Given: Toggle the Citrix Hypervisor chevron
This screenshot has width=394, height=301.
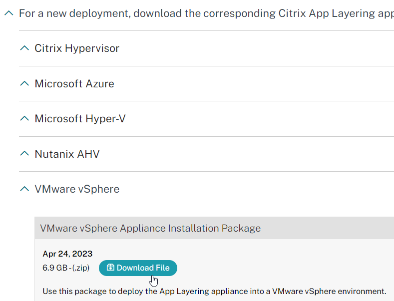Looking at the screenshot, I should (24, 48).
